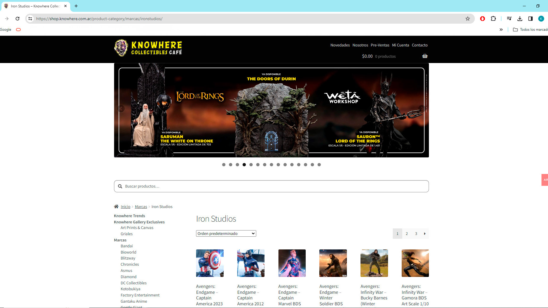Select the third carousel dot
The width and height of the screenshot is (548, 308).
237,165
